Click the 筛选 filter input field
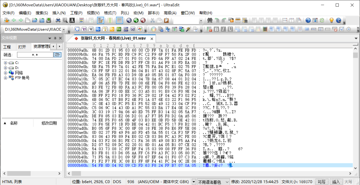The height and width of the screenshot is (185, 360). [x=35, y=55]
